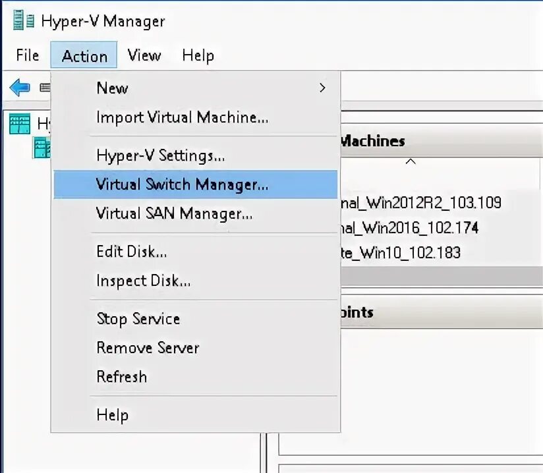Viewport: 543px width, 473px height.
Task: Close the open Action menu
Action: [x=84, y=55]
